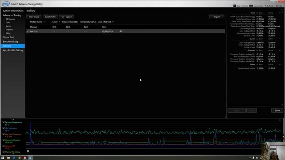Click the Intel logo in the title bar
Screen dimensions: 285x160
(6, 4)
